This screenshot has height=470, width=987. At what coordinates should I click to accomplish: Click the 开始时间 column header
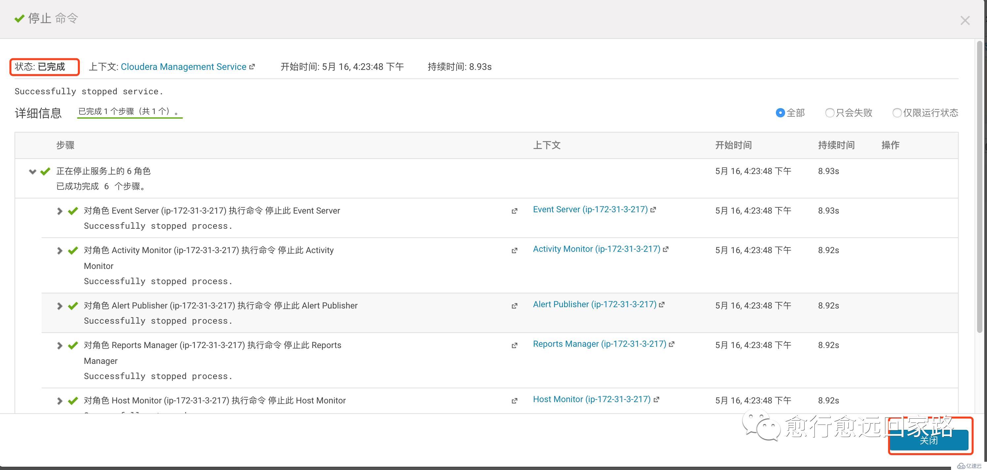click(x=733, y=145)
